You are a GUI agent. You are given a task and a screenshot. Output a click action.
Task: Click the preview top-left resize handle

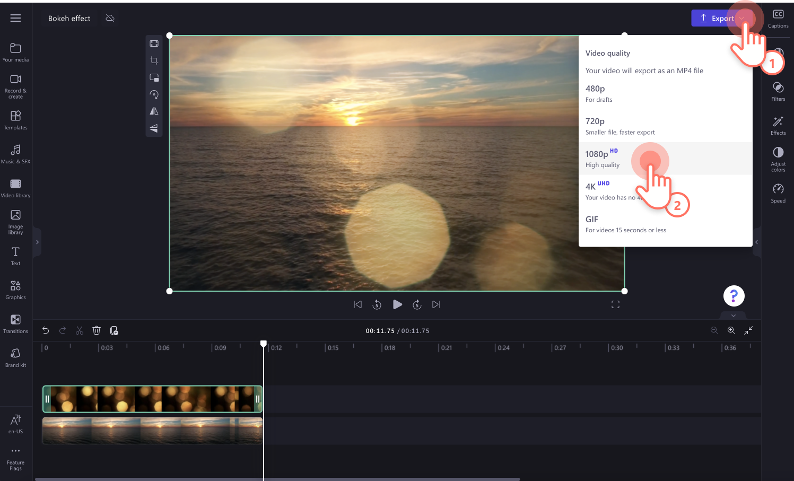169,36
